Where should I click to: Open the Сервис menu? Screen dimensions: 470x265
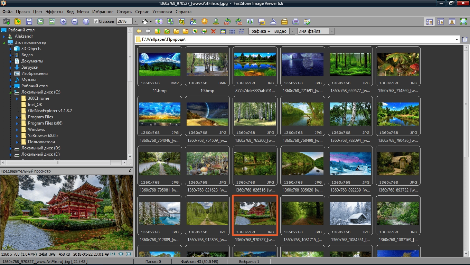142,12
